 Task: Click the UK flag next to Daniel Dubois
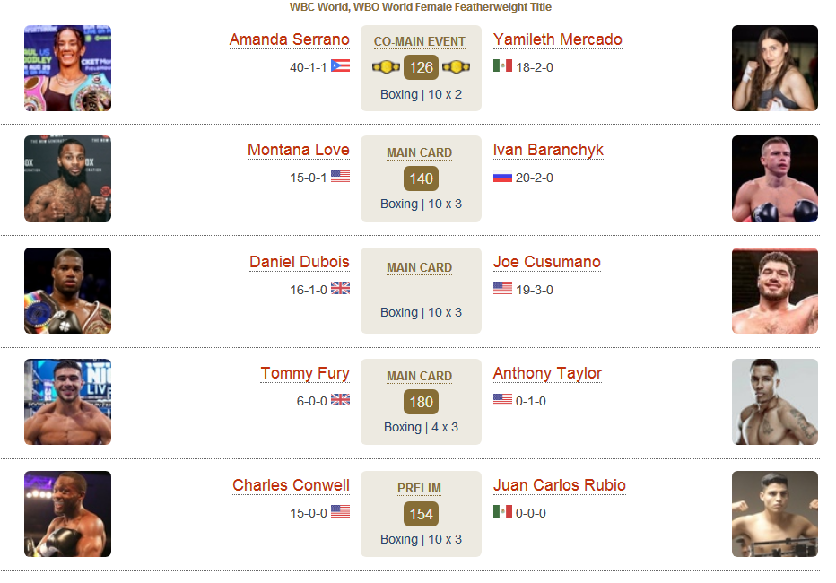(340, 288)
